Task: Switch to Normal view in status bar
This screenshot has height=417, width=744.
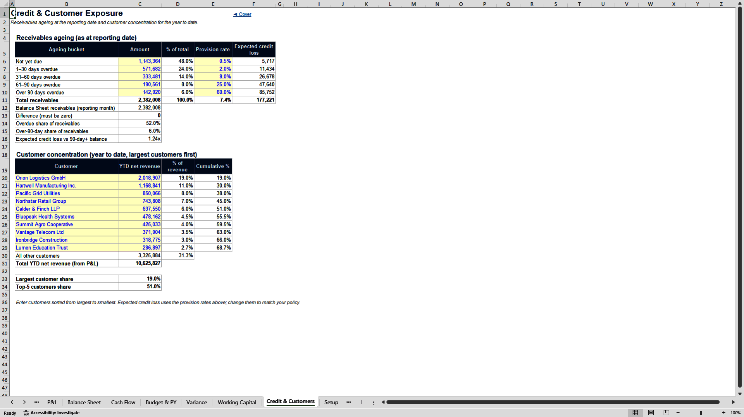Action: (x=635, y=413)
